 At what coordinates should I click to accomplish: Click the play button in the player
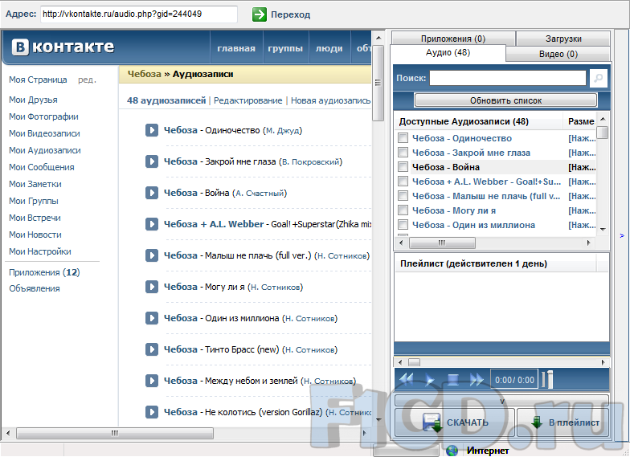click(x=429, y=379)
